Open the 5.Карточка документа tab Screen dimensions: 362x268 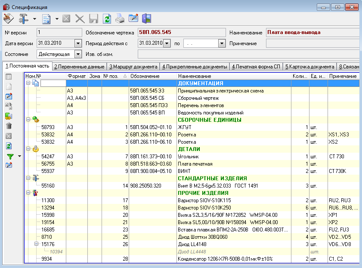point(309,67)
